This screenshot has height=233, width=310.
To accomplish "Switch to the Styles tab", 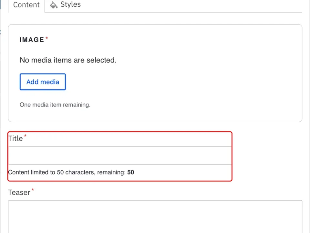I will pos(70,5).
